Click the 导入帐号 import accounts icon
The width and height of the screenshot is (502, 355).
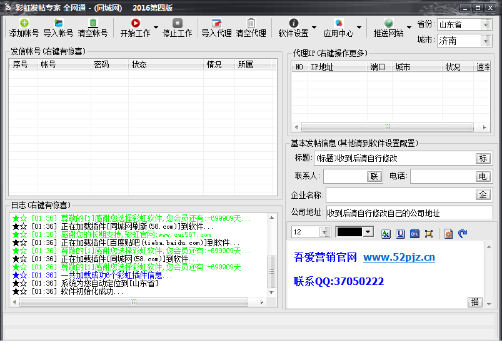(x=58, y=23)
